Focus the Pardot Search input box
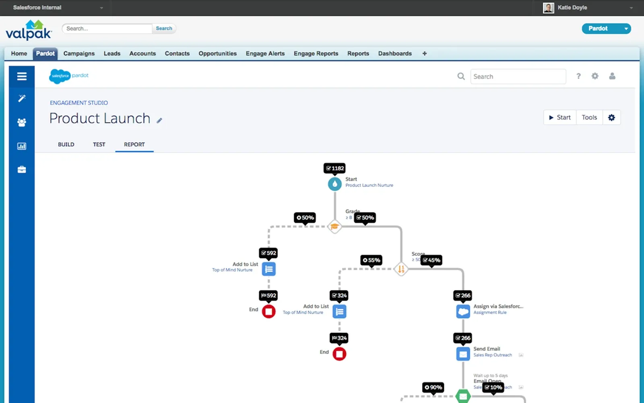644x403 pixels. click(x=518, y=76)
